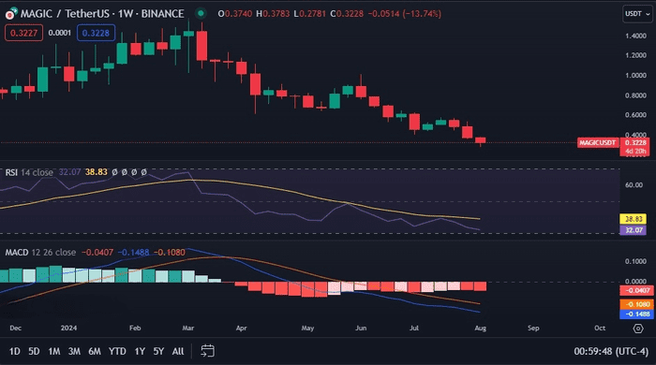Click the purple 32.07 RSI axis tag
The height and width of the screenshot is (365, 656).
(633, 229)
